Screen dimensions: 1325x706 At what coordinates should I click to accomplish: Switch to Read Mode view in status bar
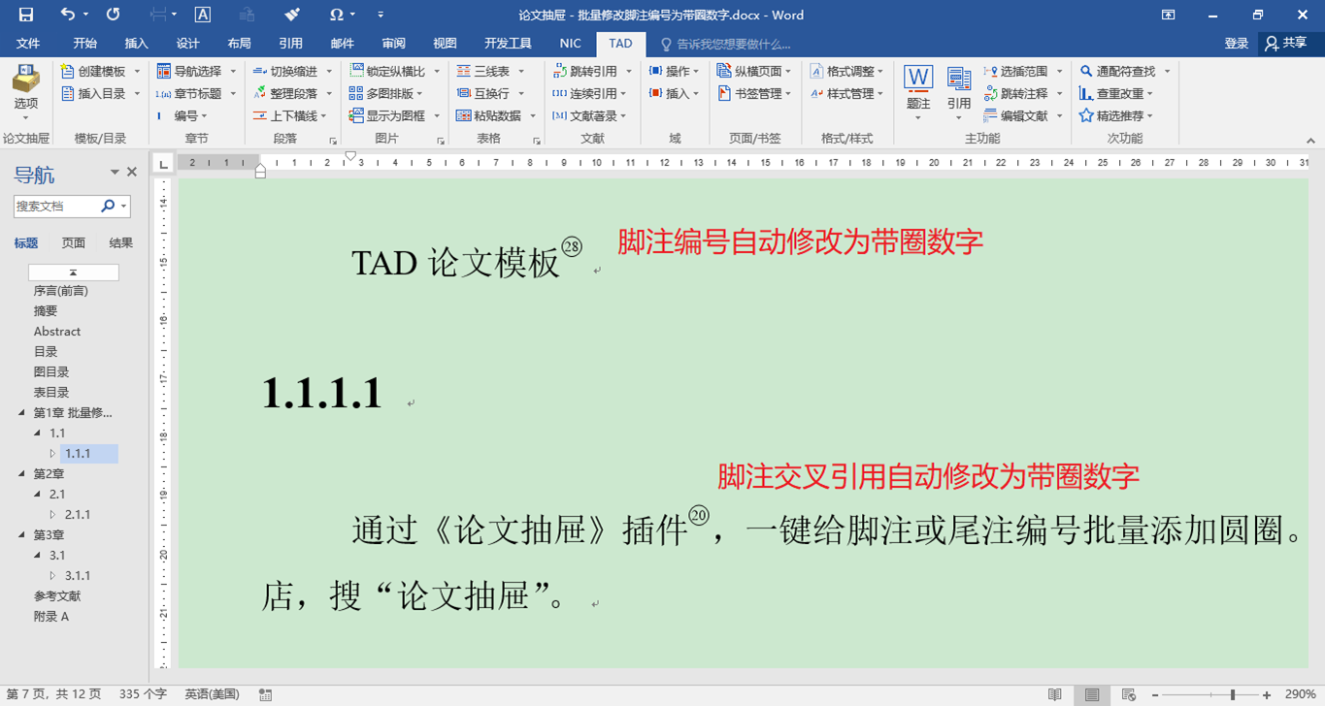point(1055,694)
